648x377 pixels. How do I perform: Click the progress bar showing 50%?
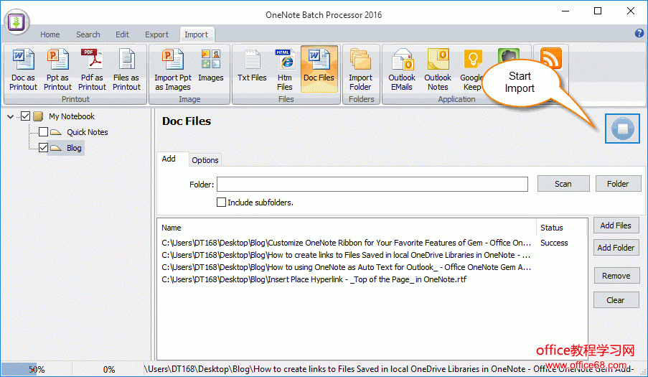(36, 369)
